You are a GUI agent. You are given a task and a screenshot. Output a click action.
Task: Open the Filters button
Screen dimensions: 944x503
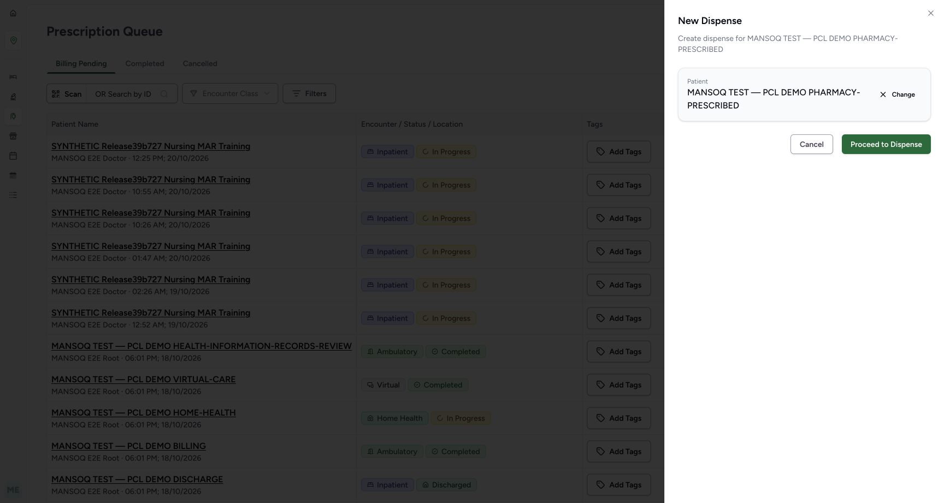tap(309, 93)
